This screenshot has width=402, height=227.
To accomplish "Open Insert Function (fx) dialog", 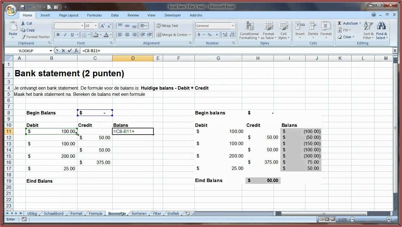I will 76,51.
